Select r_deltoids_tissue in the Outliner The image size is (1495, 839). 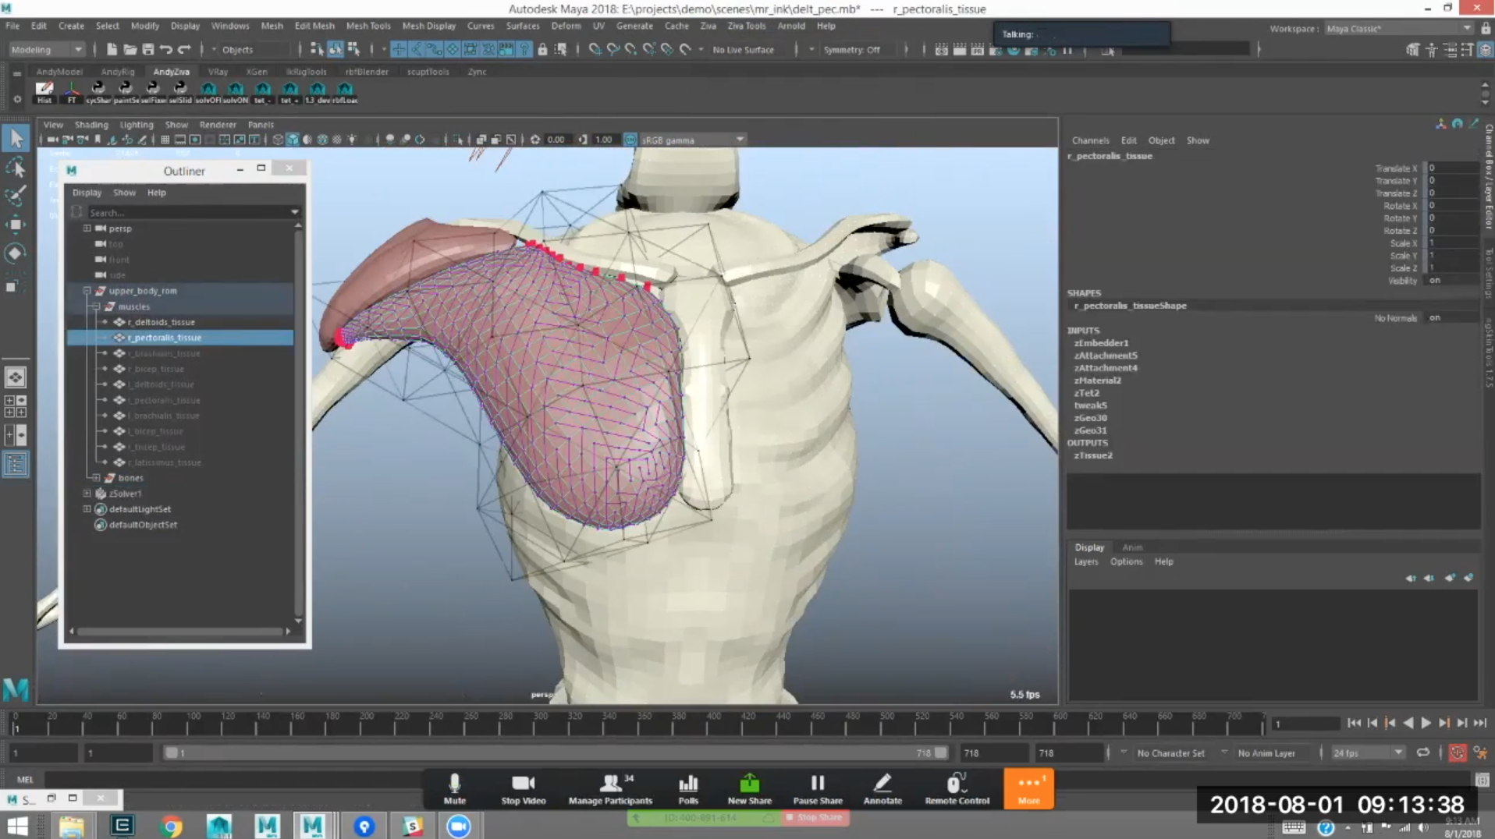(x=162, y=322)
